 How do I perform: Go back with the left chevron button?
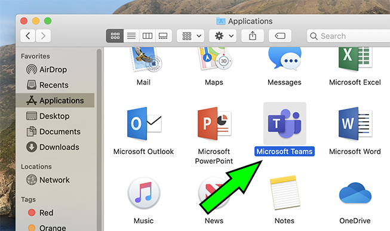27,36
